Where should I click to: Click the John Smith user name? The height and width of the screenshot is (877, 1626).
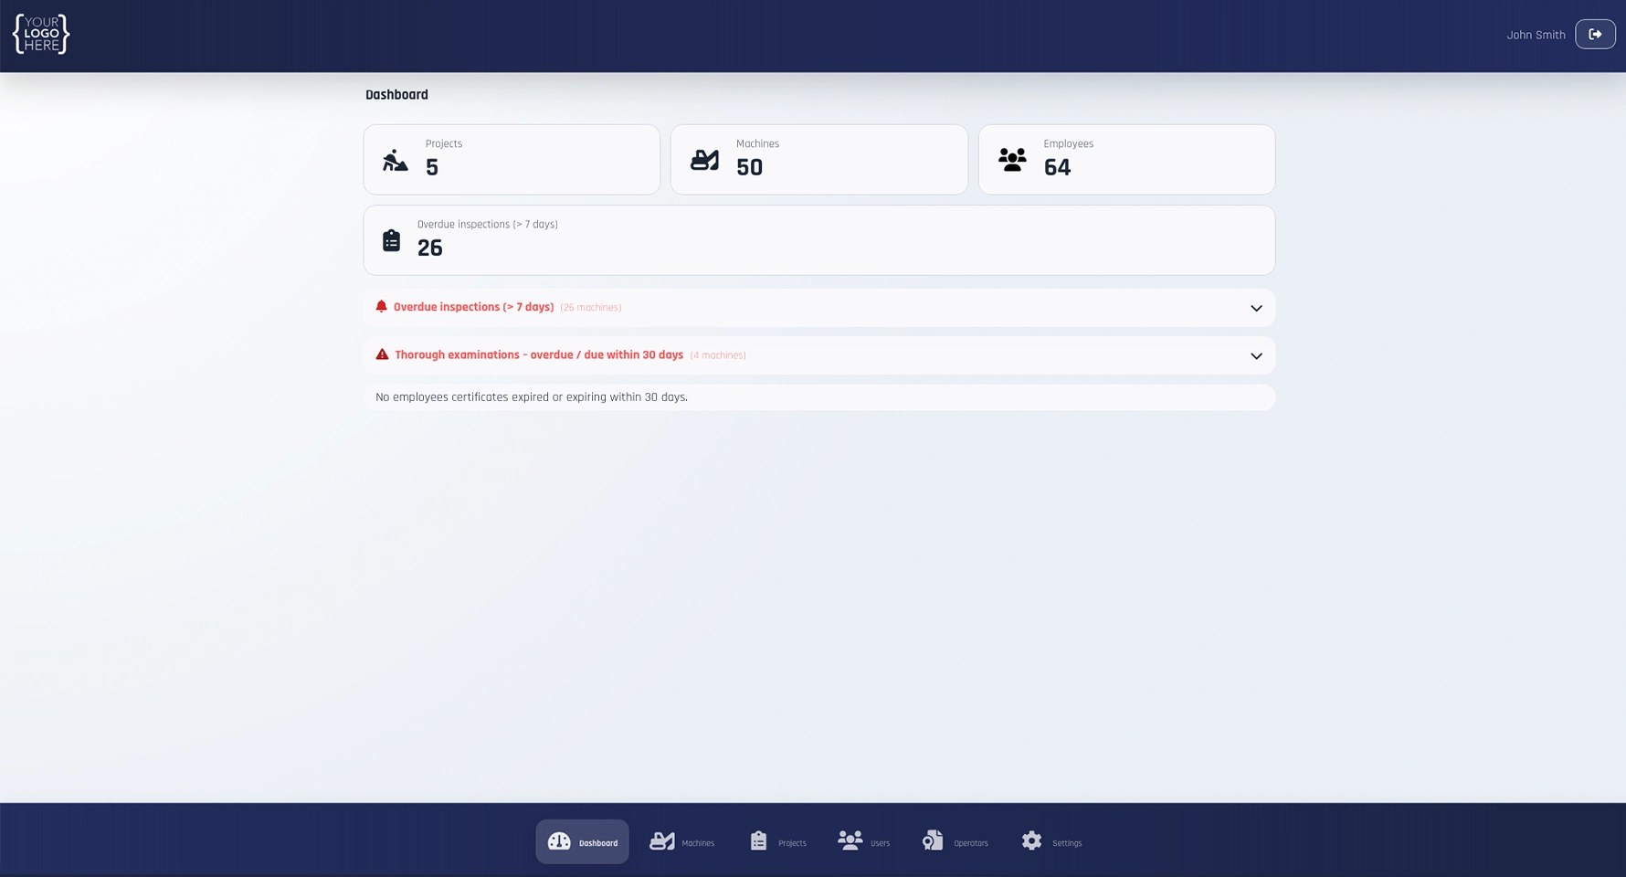click(x=1536, y=34)
